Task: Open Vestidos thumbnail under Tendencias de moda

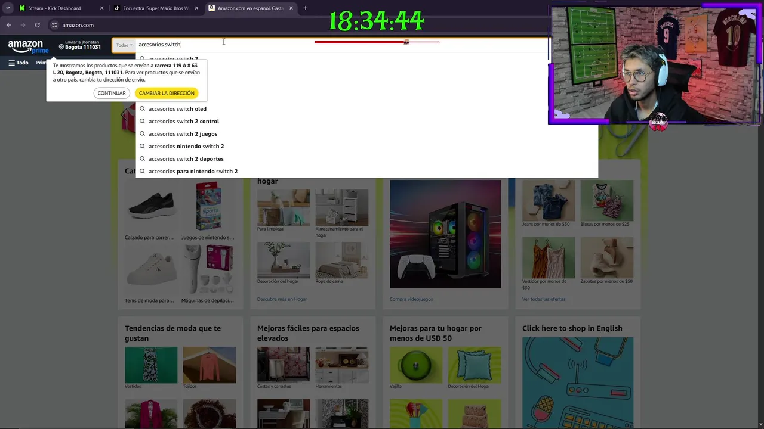Action: pyautogui.click(x=151, y=365)
